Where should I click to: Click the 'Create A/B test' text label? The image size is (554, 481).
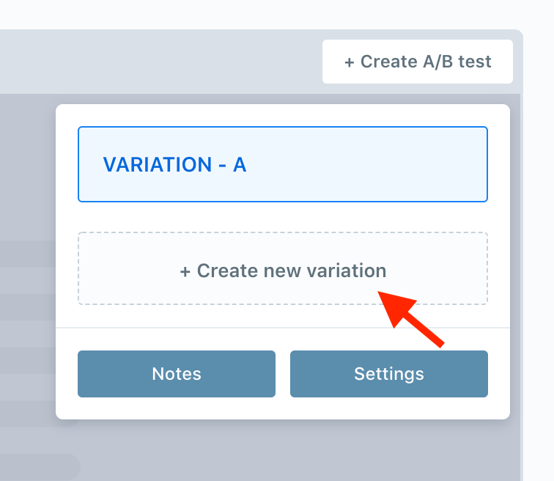tap(426, 62)
